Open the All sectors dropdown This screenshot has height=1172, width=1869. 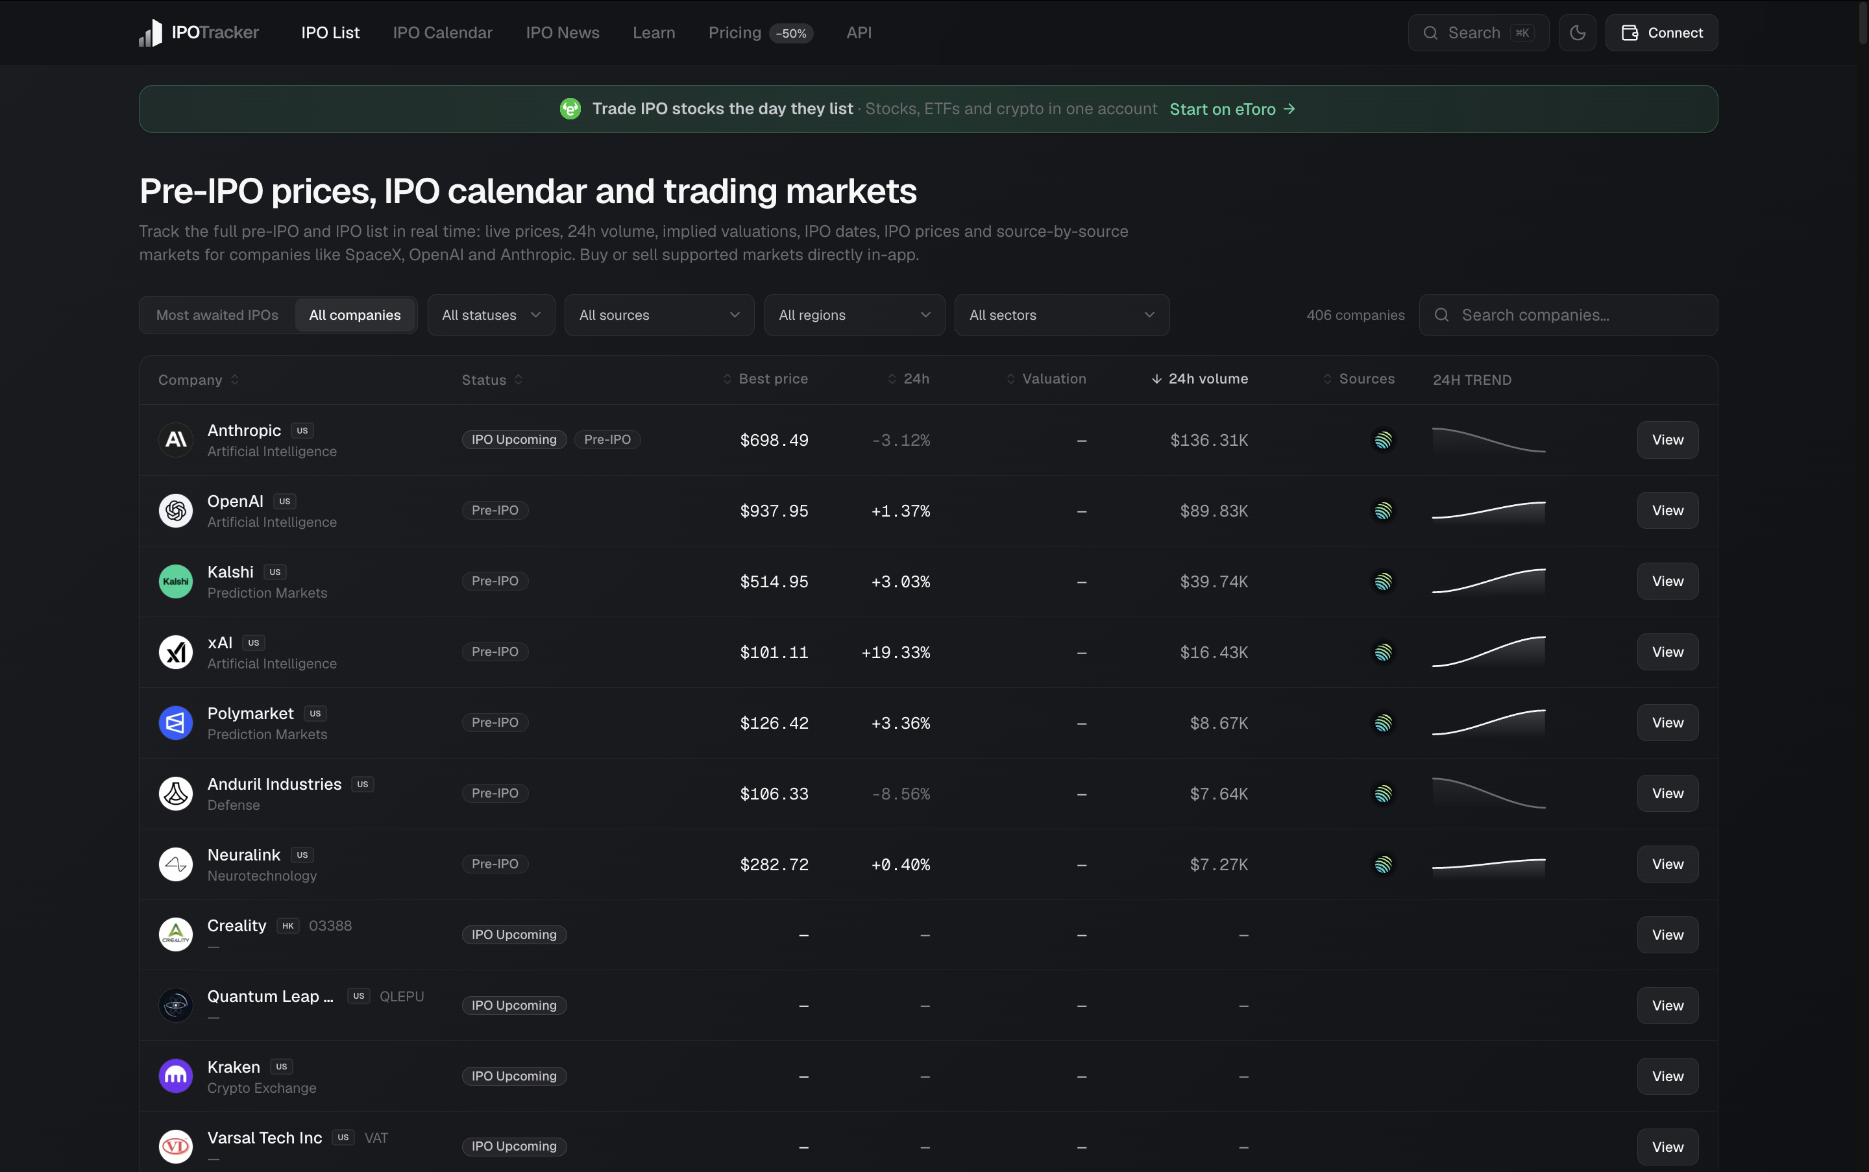[x=1061, y=315]
